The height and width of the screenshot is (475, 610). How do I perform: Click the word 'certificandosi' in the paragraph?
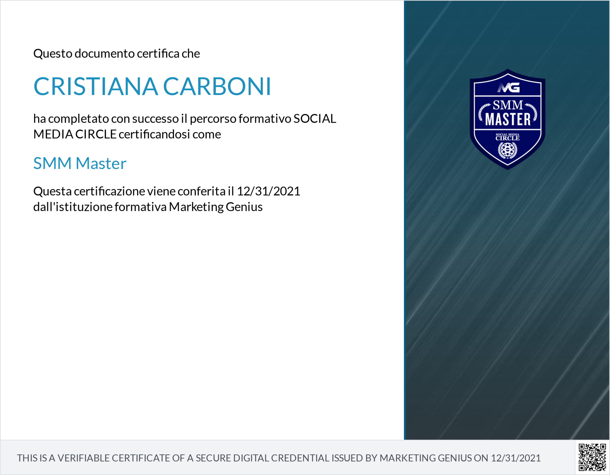click(x=154, y=134)
